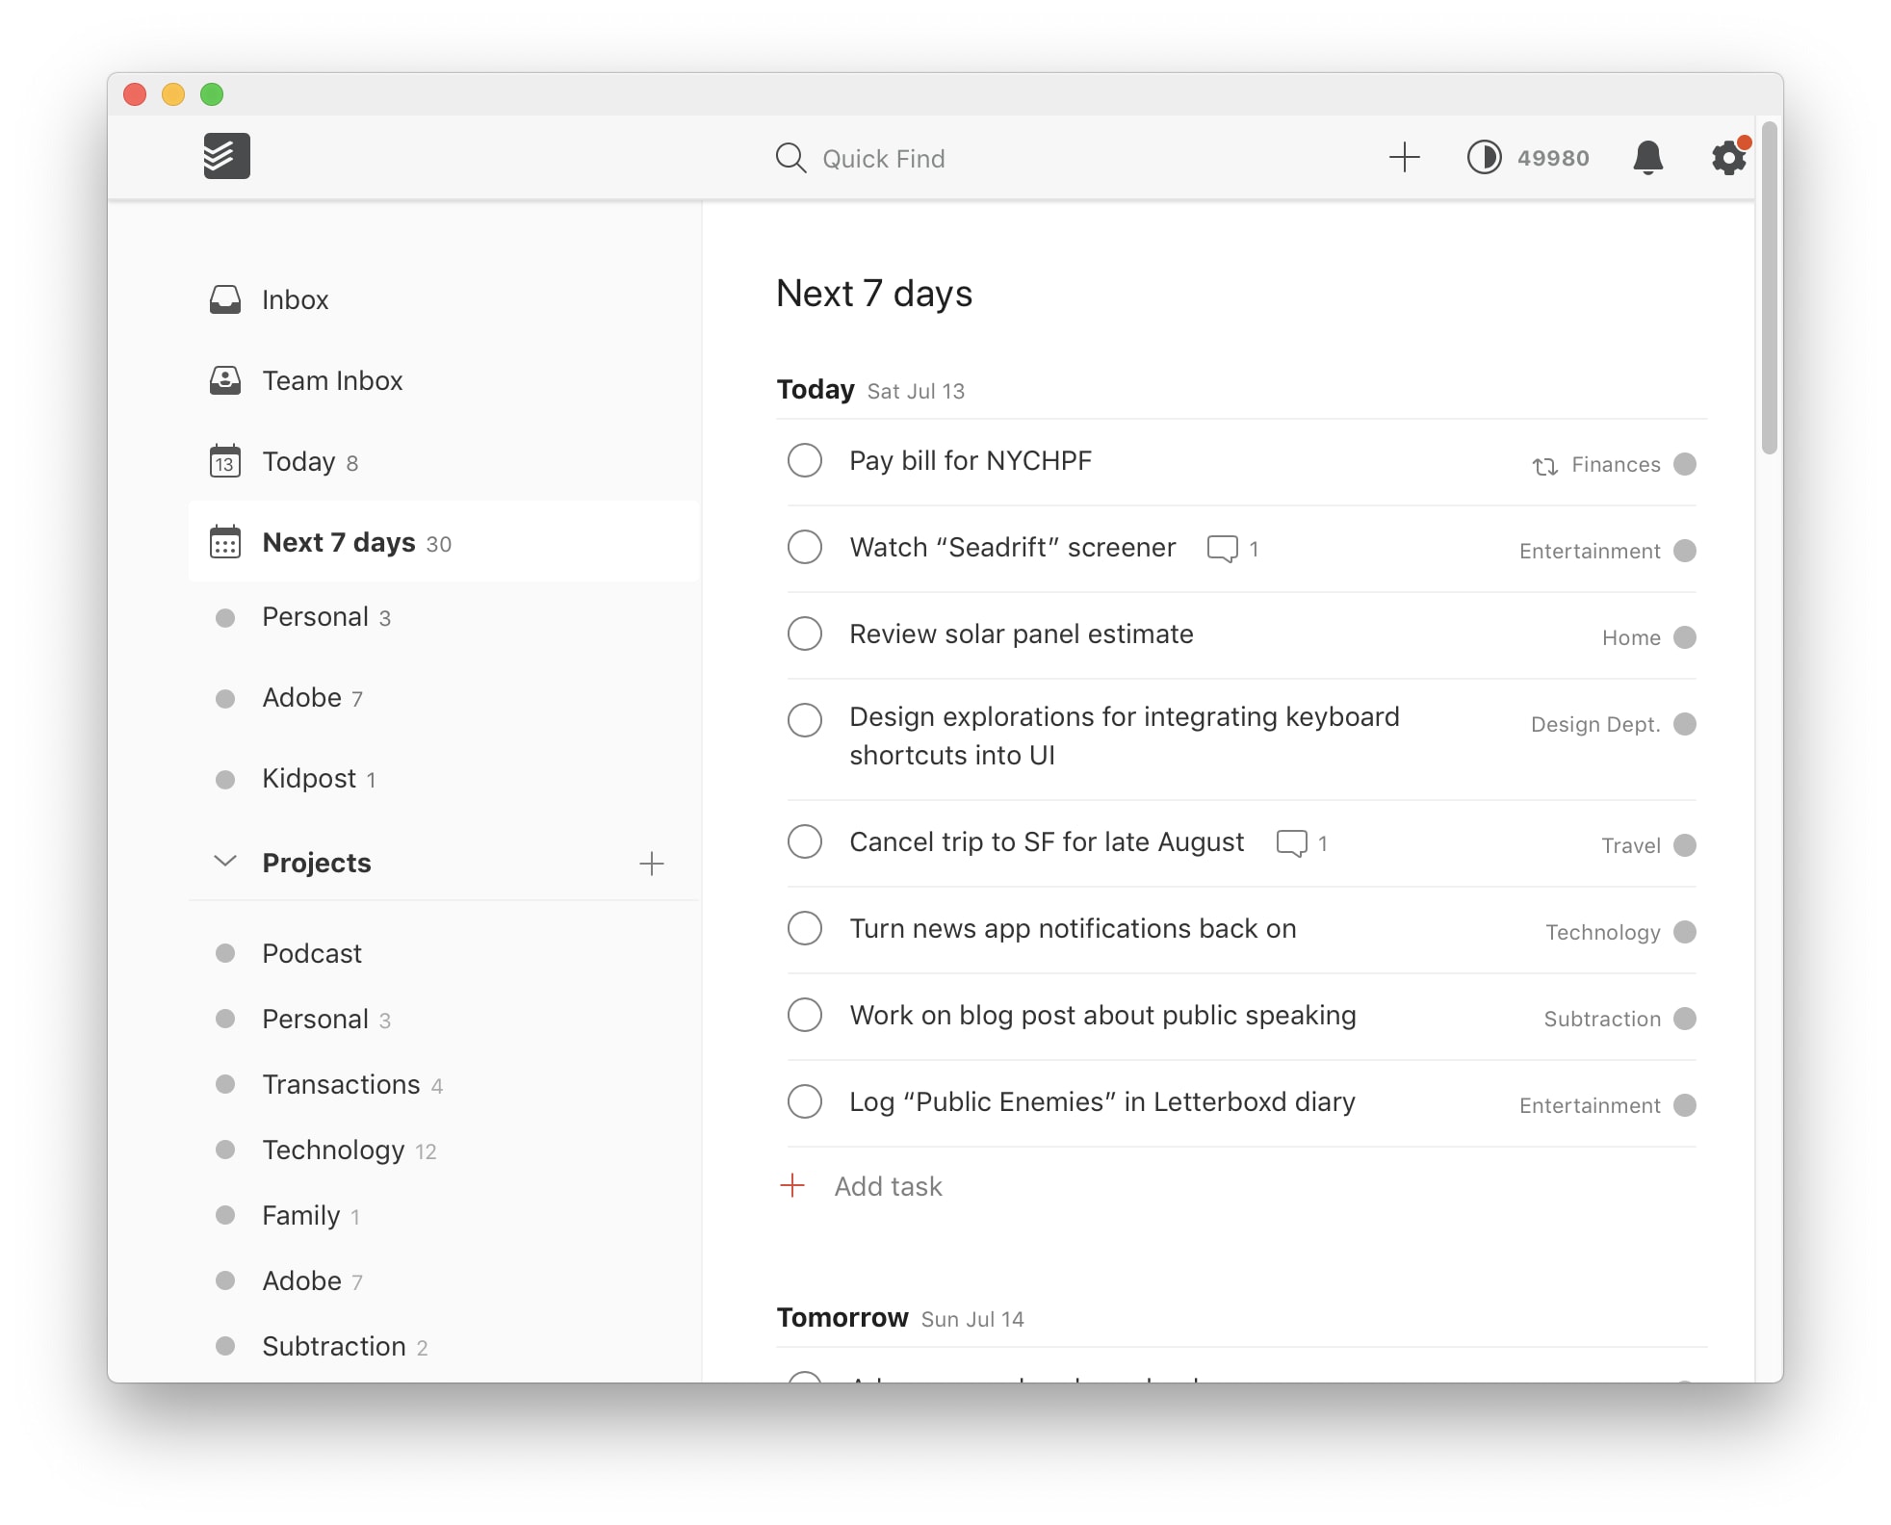Click Add task below Today's list
Image resolution: width=1891 pixels, height=1525 pixels.
888,1185
